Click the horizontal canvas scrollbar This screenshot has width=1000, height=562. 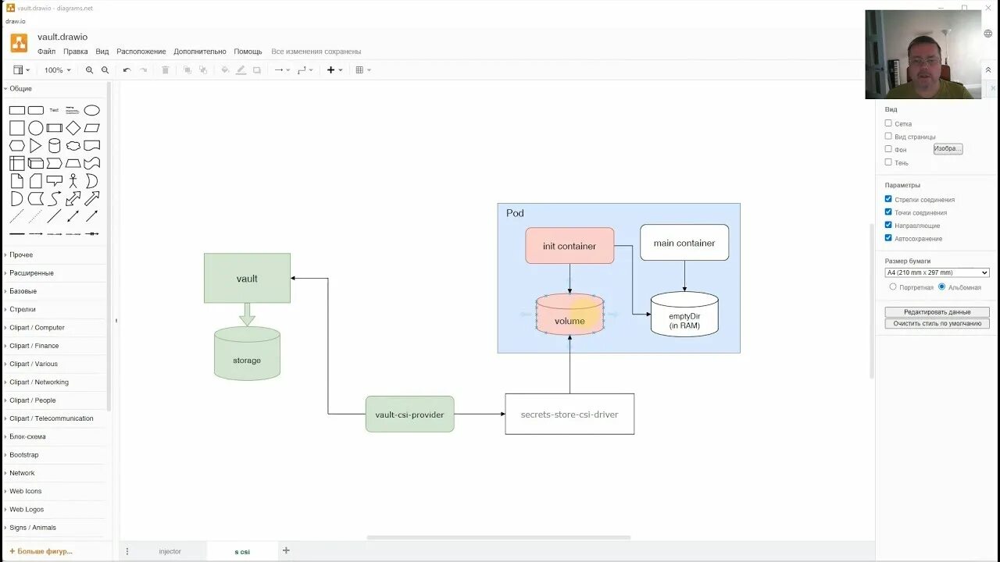498,537
